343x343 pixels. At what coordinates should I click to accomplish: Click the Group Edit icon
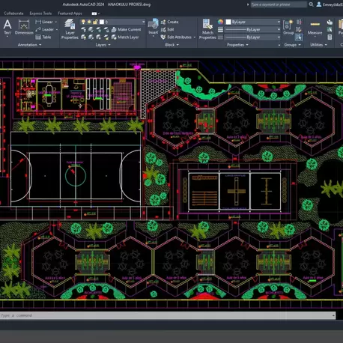coord(299,30)
